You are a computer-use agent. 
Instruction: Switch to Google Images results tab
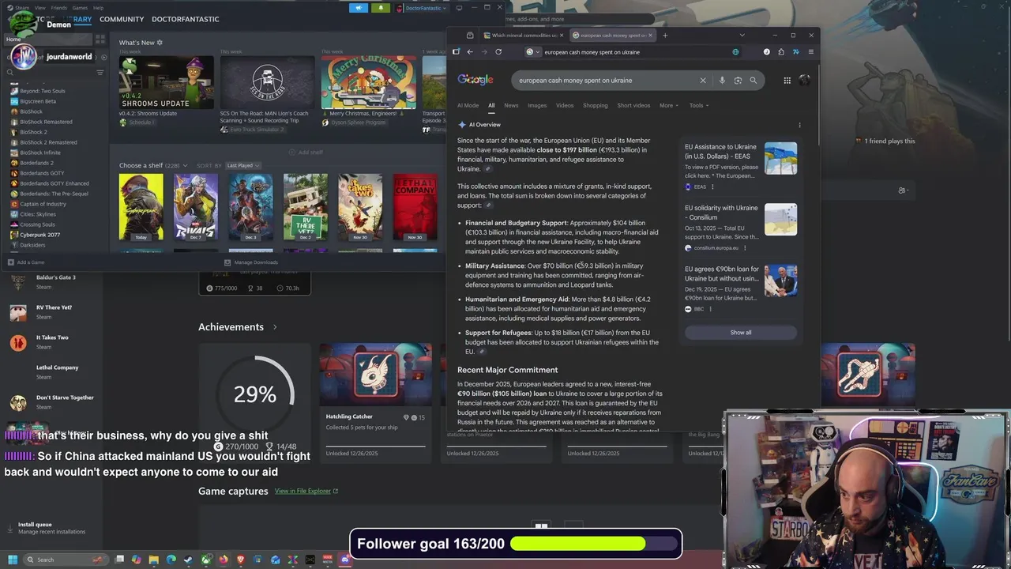point(537,105)
